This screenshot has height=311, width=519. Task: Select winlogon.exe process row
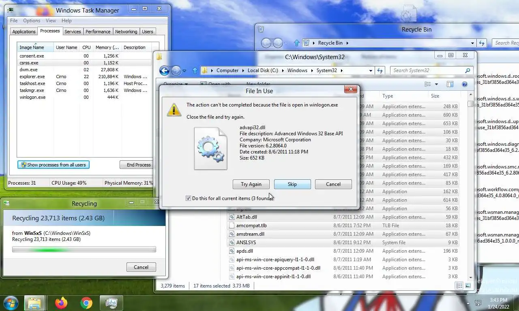click(84, 97)
